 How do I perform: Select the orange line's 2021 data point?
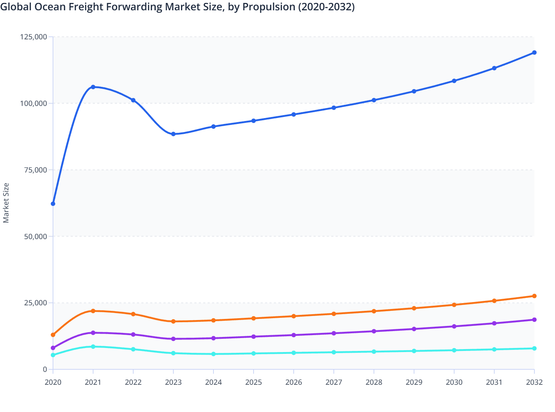pyautogui.click(x=93, y=311)
